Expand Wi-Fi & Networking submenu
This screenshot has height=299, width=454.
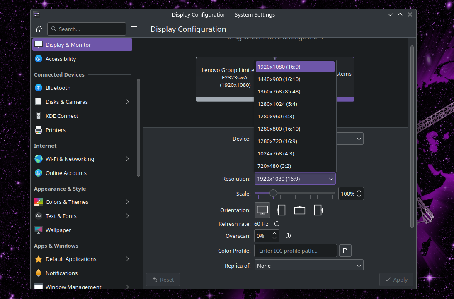click(x=127, y=159)
